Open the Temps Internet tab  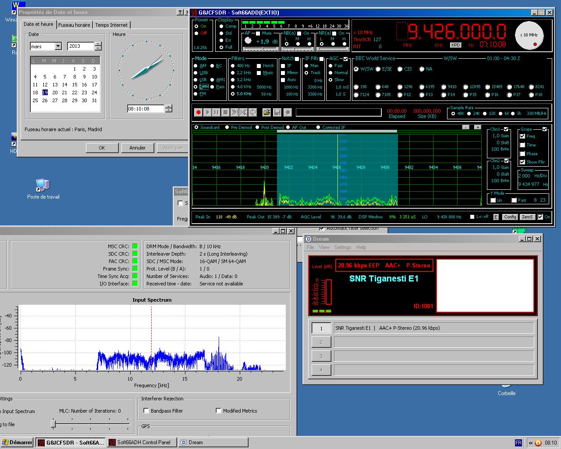[111, 25]
